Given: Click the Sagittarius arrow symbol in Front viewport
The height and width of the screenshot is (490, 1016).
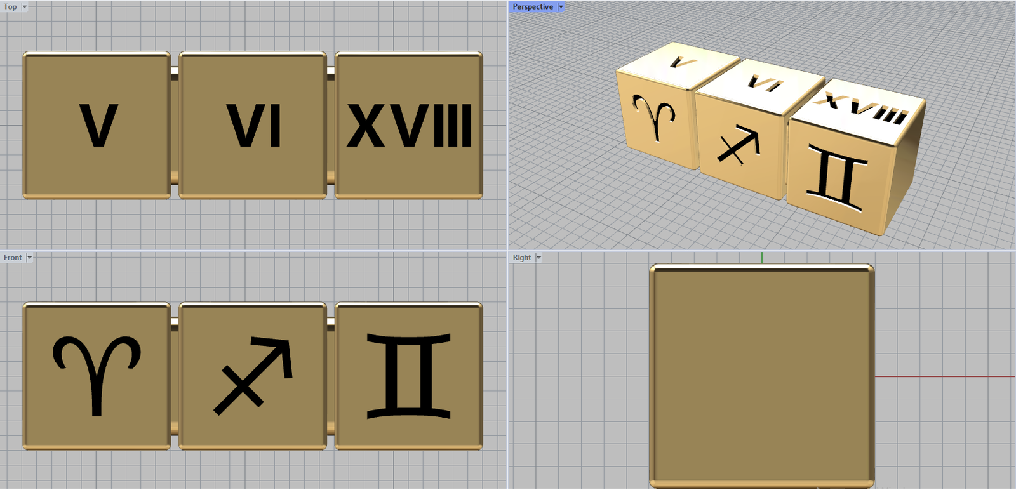Looking at the screenshot, I should (x=254, y=374).
